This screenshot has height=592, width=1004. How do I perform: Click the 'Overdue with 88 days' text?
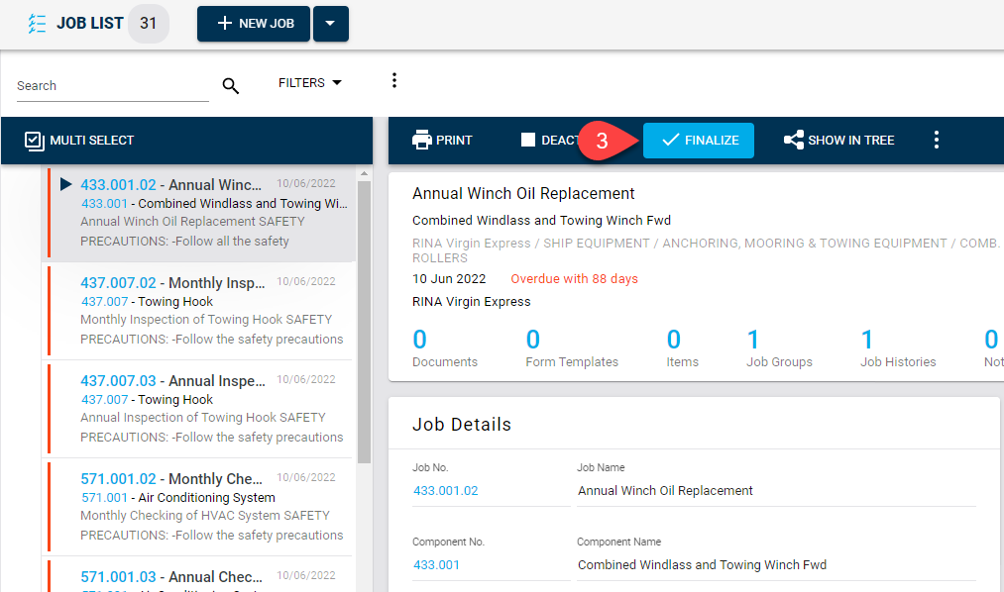575,279
